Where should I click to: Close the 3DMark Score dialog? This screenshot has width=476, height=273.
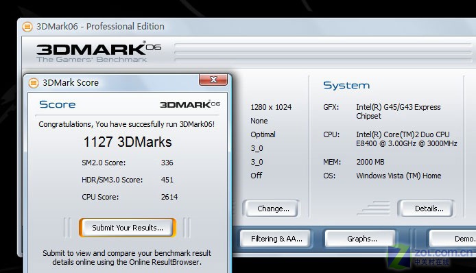coord(213,80)
